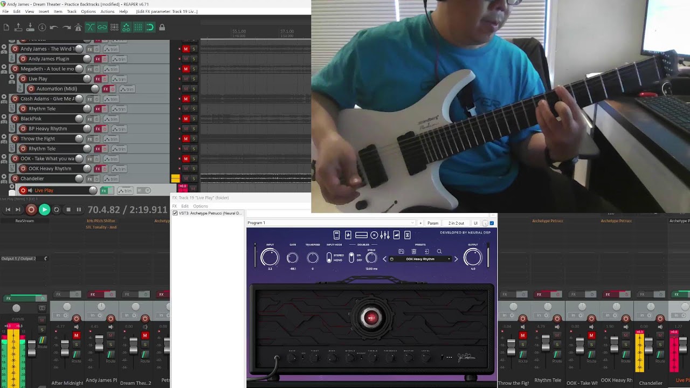Open the Program 1 preset dropdown

[x=331, y=223]
